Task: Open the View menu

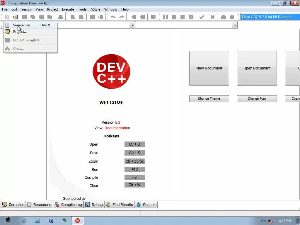Action: coord(40,9)
